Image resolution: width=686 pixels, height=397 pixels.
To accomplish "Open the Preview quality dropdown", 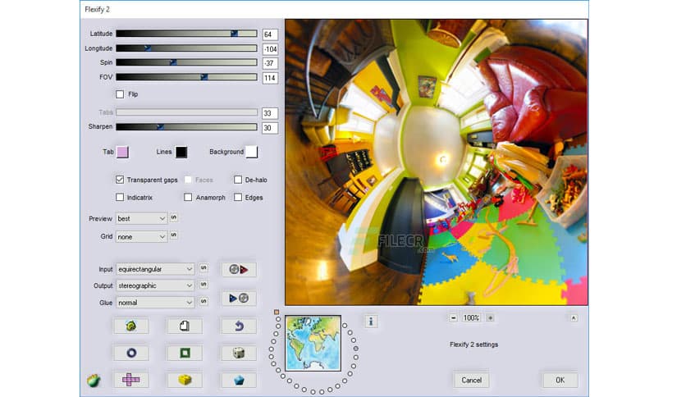I will [x=141, y=219].
